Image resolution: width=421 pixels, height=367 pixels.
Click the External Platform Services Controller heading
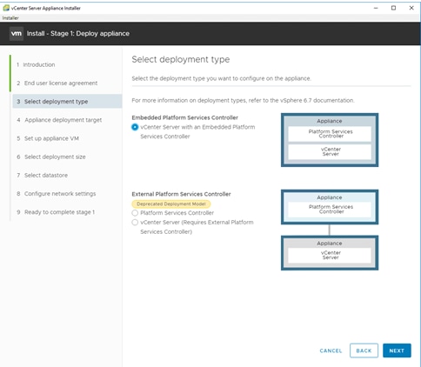click(x=181, y=194)
